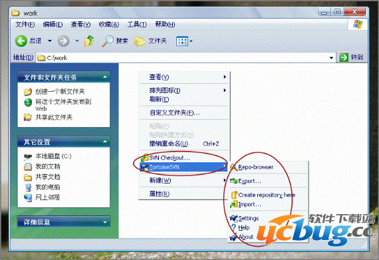The height and width of the screenshot is (260, 379).
Task: Open 新建(W) submenu in context menu
Action: pos(184,180)
